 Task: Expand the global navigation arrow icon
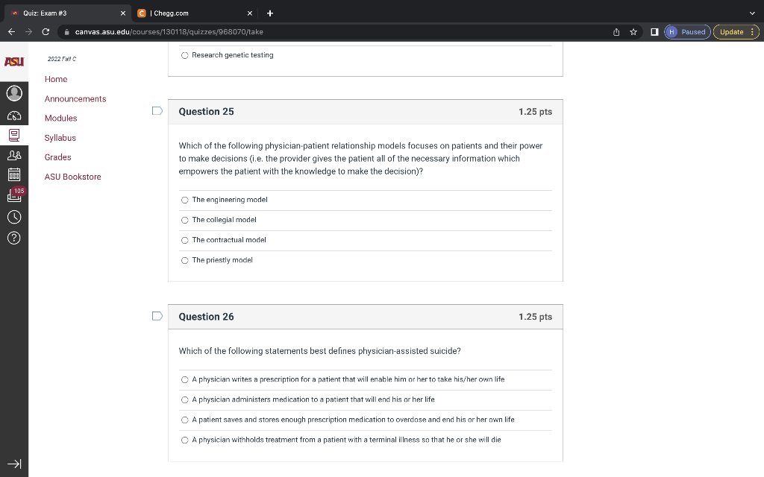click(x=14, y=464)
